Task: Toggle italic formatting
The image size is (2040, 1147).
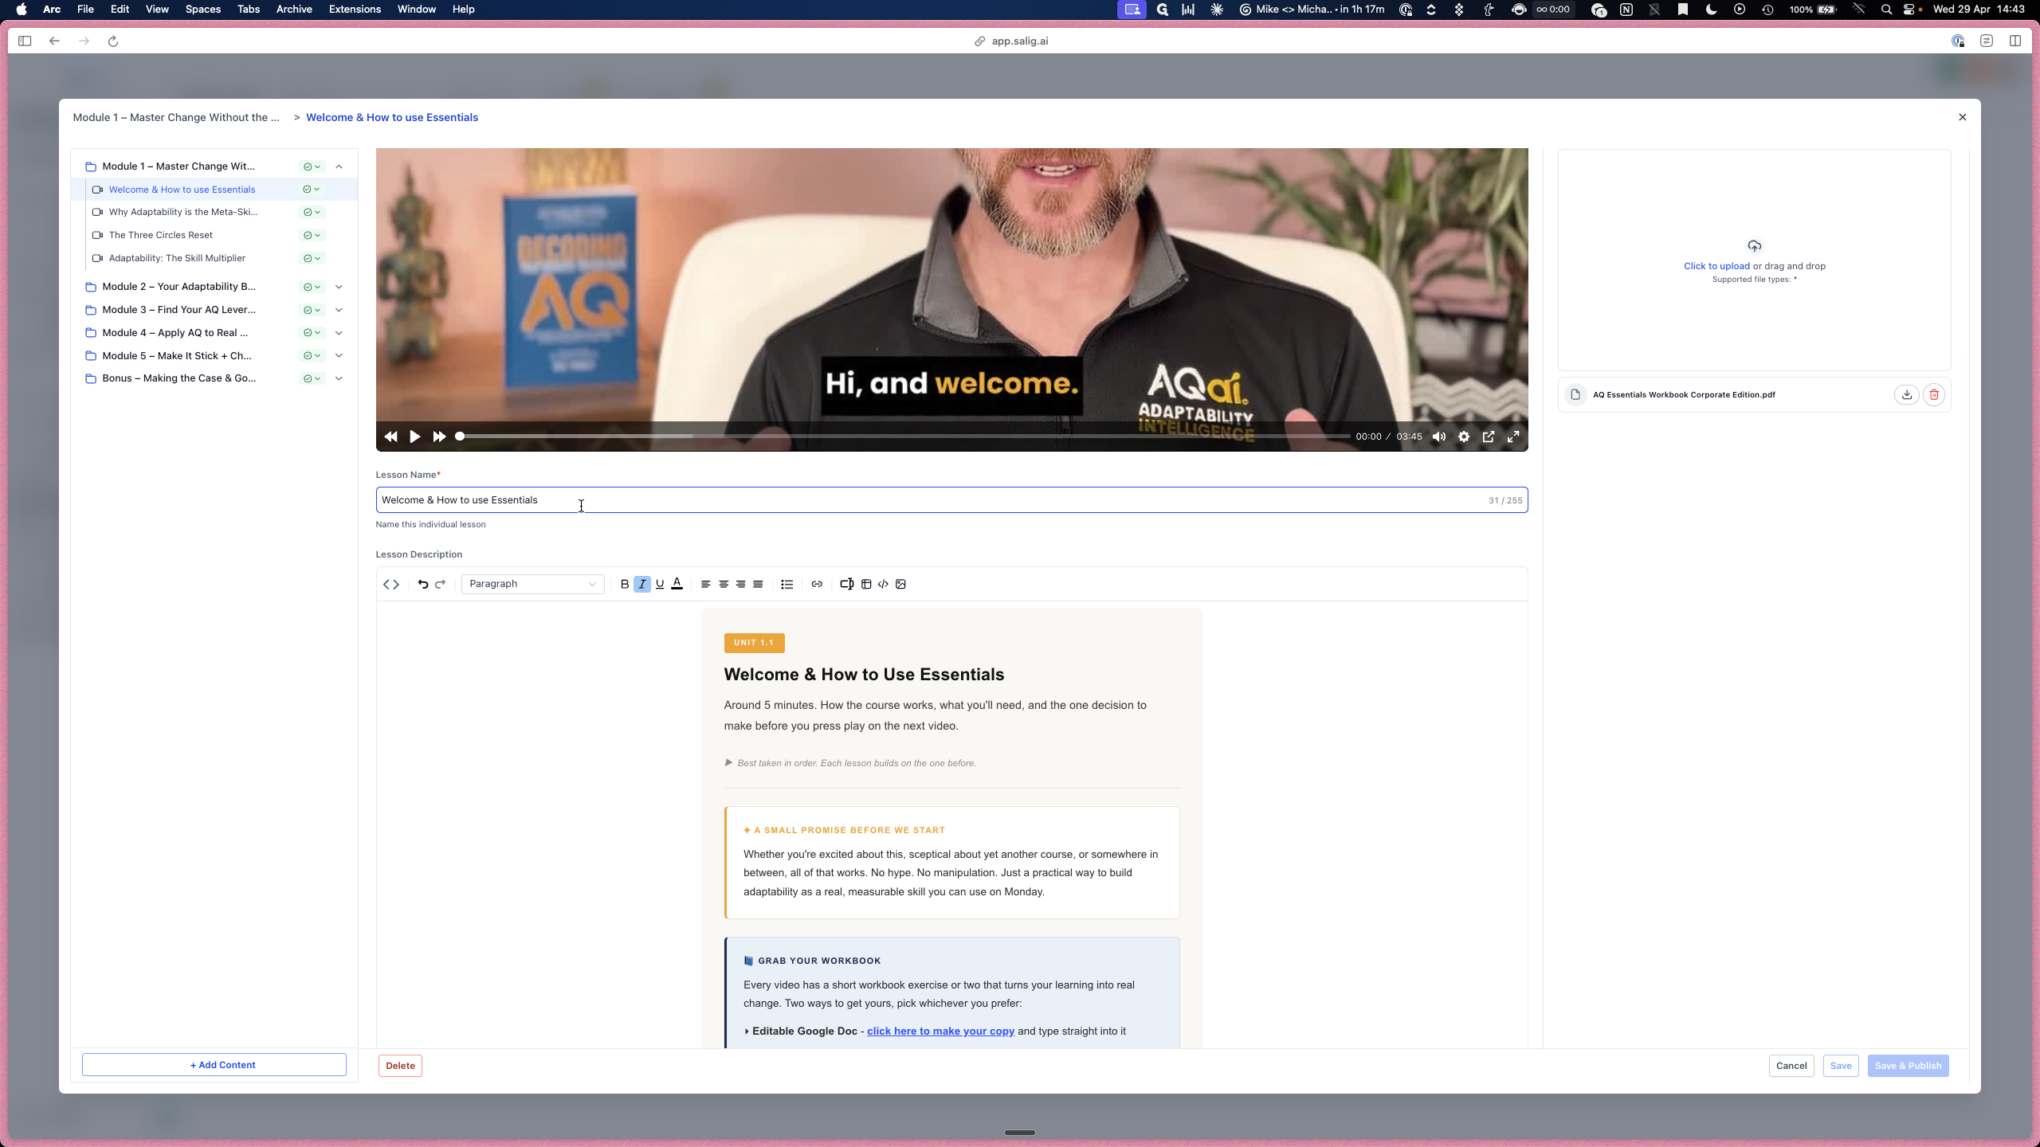Action: 642,584
